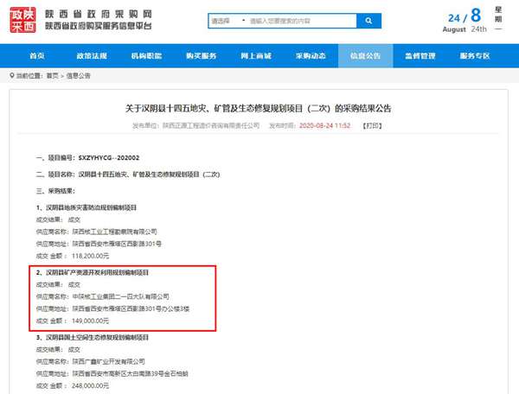Click the search keyword input field
This screenshot has height=394, width=519.
301,20
